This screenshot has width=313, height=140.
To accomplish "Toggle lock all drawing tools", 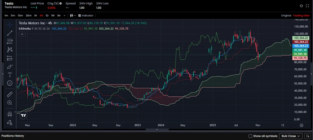I will 10,122.
